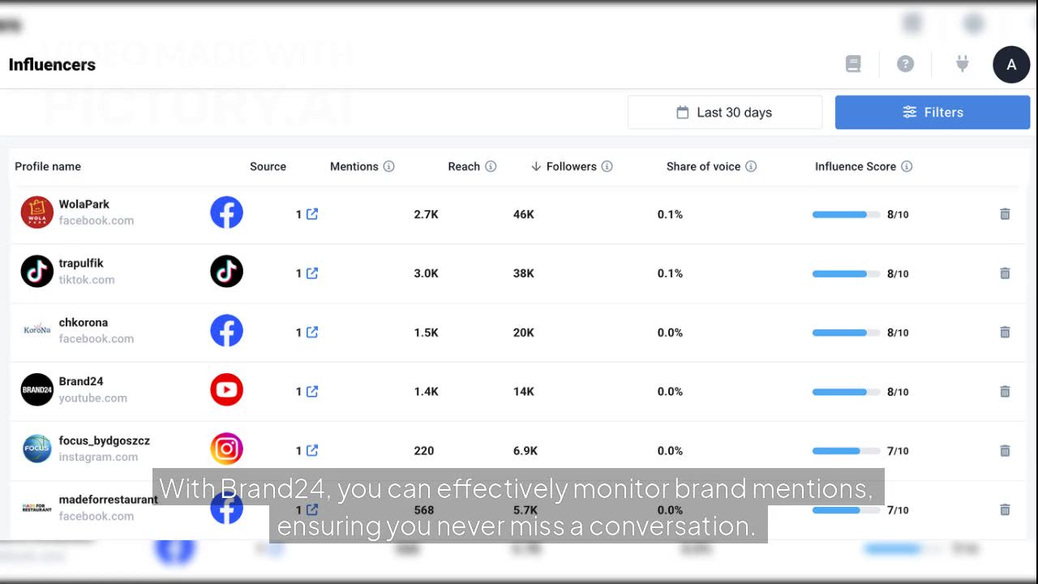Sort by Influence Score column
This screenshot has height=584, width=1038.
[856, 166]
